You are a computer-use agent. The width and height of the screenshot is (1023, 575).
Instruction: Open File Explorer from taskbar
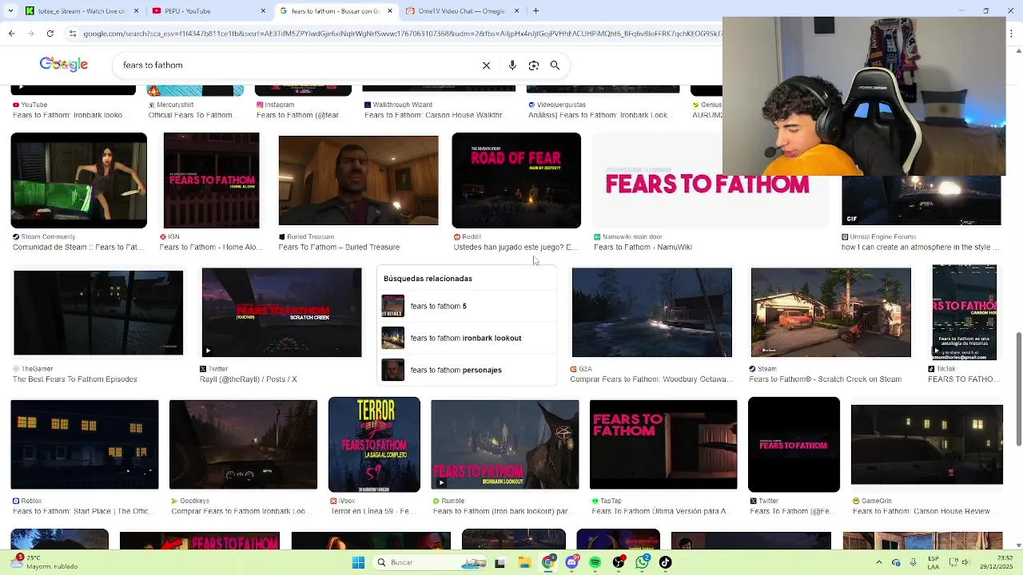tap(524, 563)
